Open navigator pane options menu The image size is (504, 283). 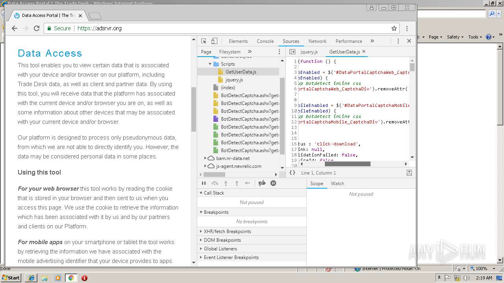280,51
